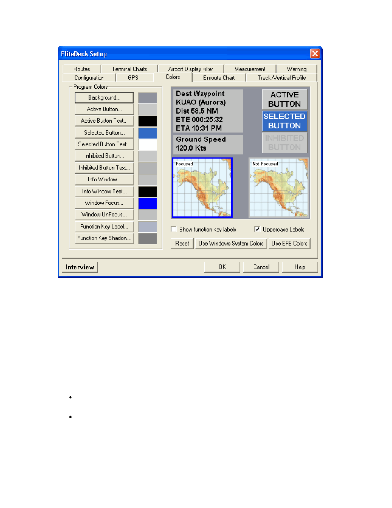
Task: Click the Window Focus bright blue swatch
Action: pyautogui.click(x=148, y=204)
